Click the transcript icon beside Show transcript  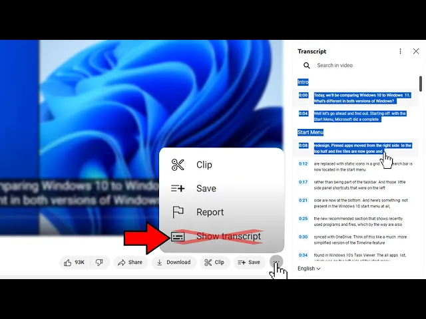pos(178,237)
